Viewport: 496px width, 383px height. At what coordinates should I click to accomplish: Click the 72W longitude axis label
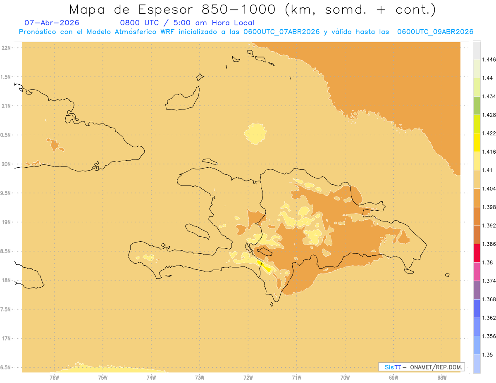[x=248, y=377]
